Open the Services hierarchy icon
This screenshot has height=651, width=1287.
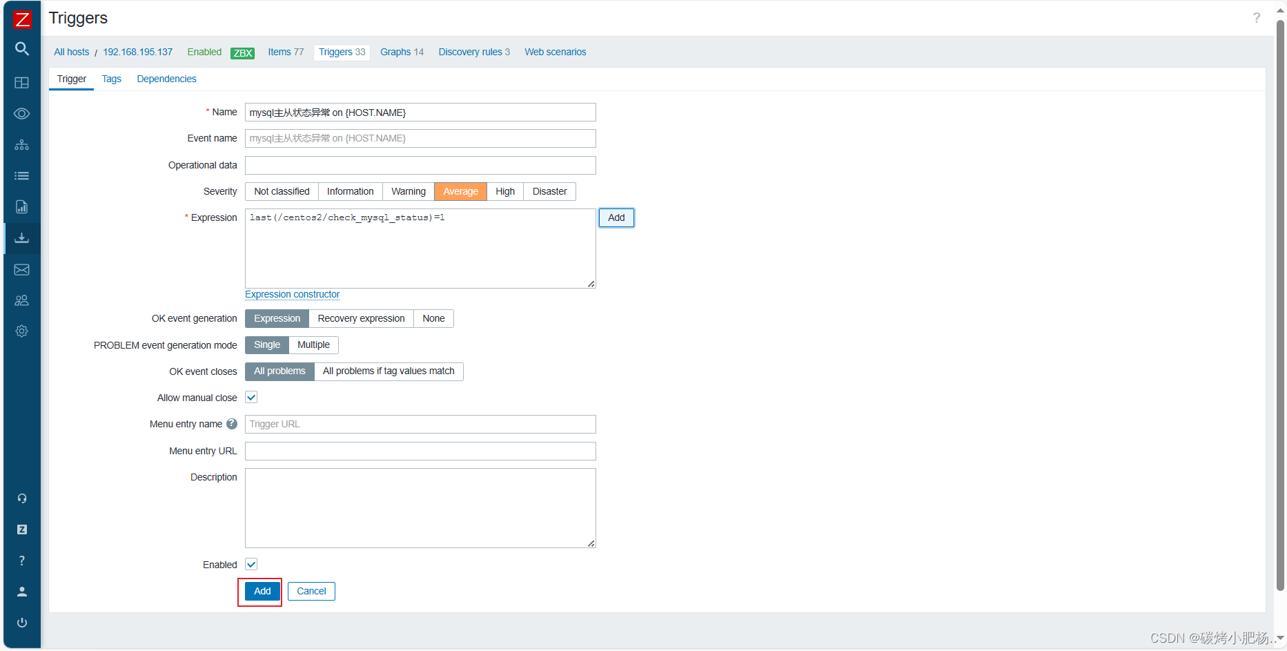point(22,145)
